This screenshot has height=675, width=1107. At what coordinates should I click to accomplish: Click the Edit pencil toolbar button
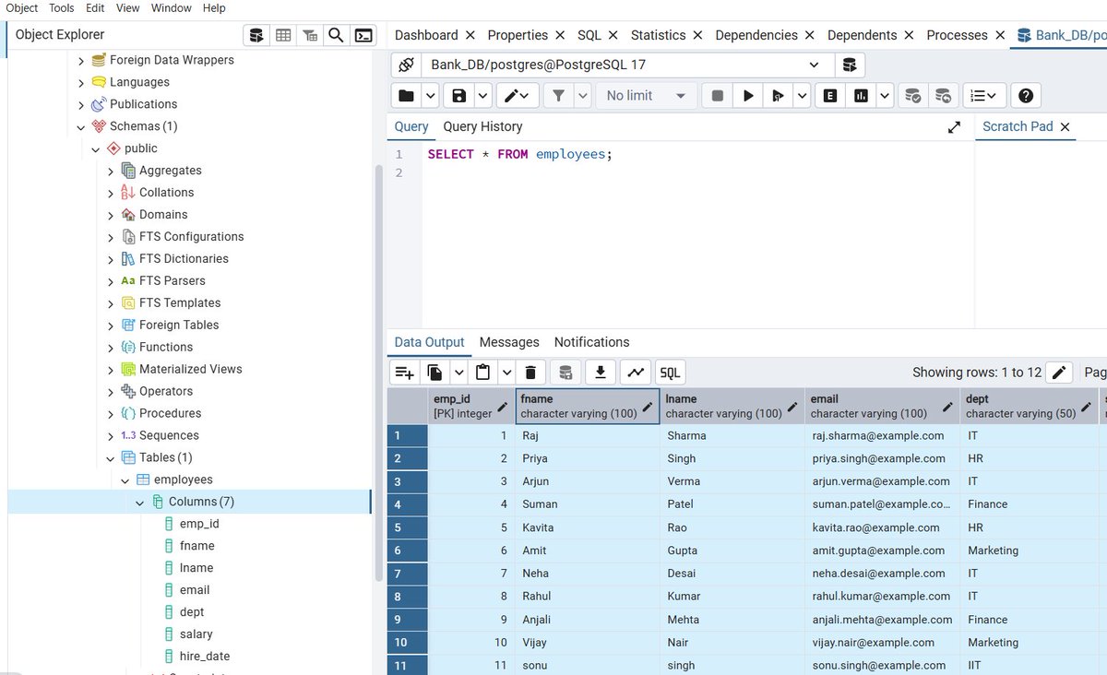[x=518, y=95]
